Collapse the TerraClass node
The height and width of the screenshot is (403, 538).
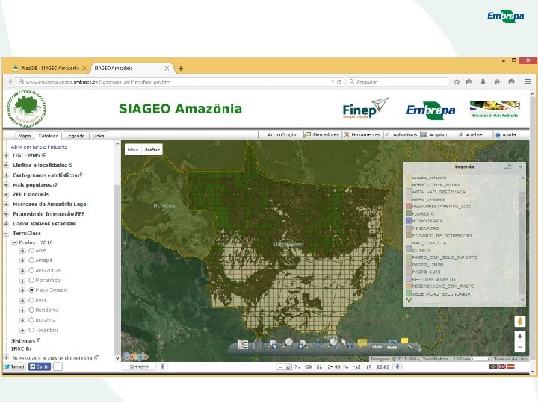pyautogui.click(x=6, y=234)
